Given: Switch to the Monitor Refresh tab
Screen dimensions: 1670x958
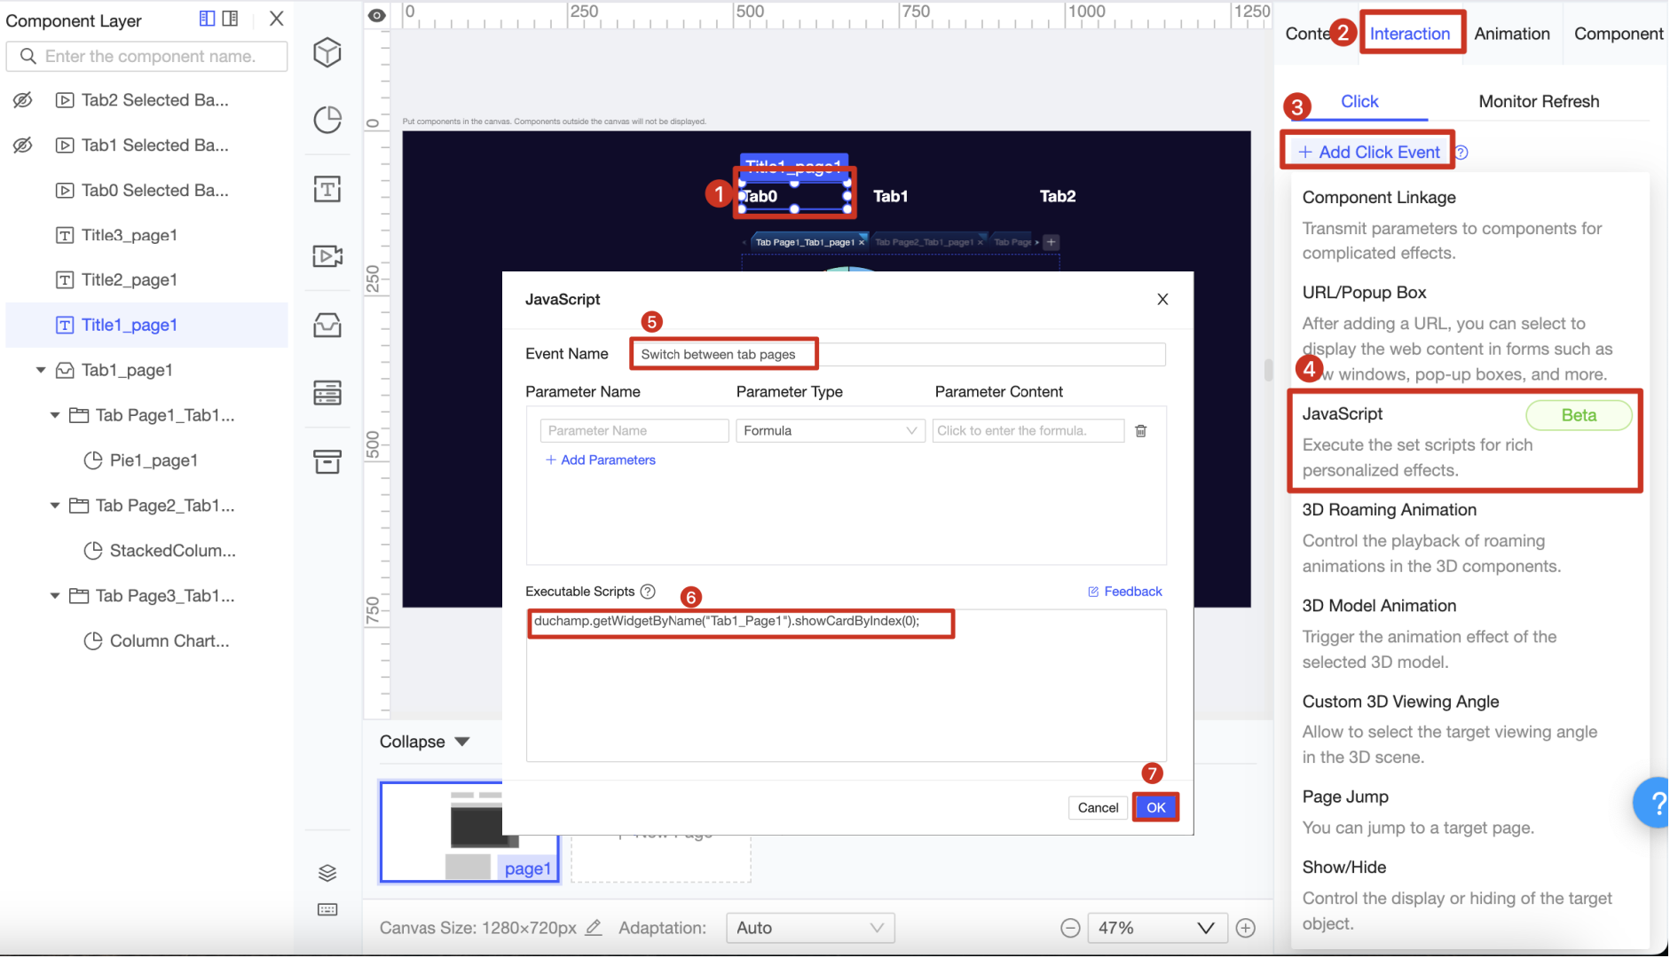Looking at the screenshot, I should point(1539,101).
